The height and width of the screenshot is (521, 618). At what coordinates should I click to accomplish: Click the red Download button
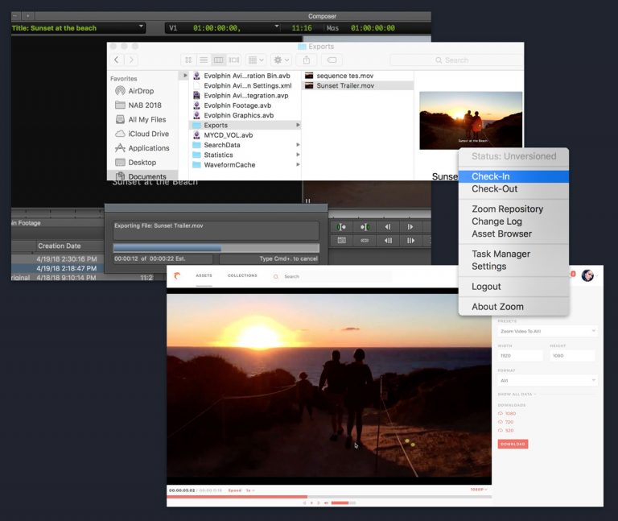click(x=513, y=444)
